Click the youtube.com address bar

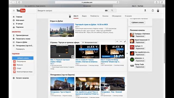tap(87, 2)
